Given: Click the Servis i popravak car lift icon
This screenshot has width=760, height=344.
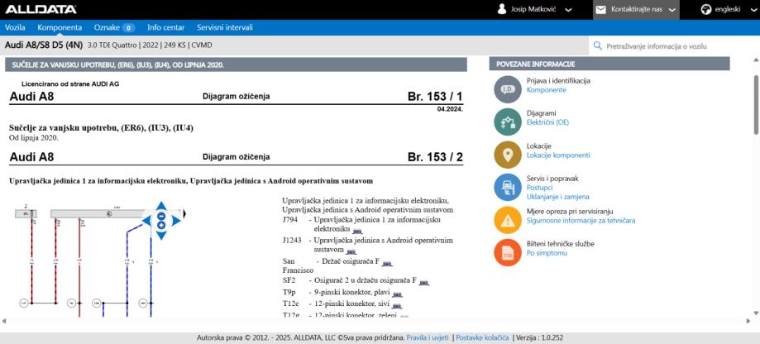Looking at the screenshot, I should [508, 187].
